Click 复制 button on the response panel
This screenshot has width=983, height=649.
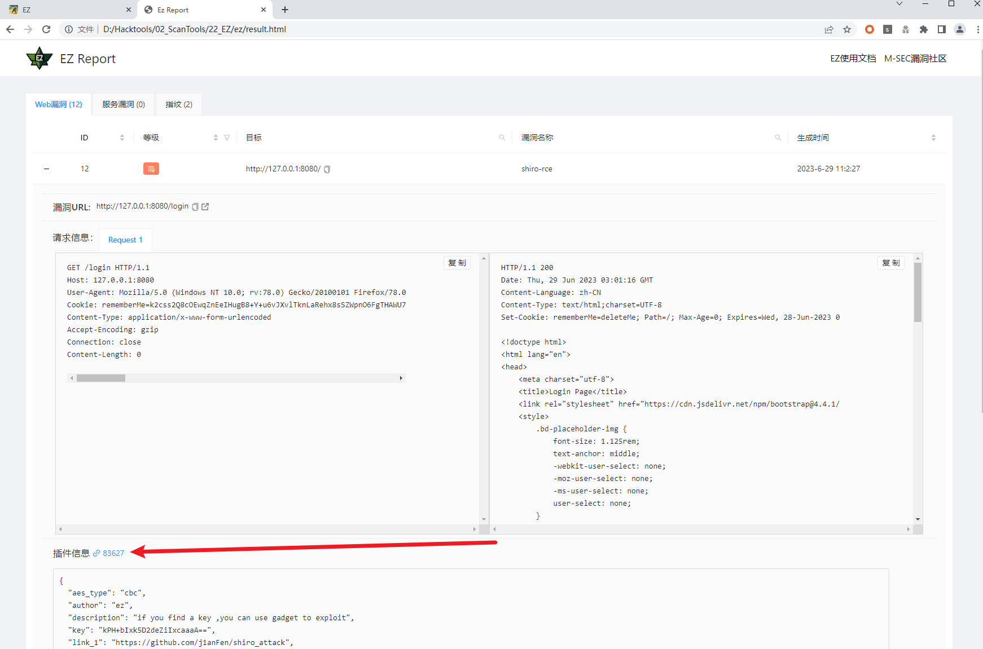tap(891, 263)
